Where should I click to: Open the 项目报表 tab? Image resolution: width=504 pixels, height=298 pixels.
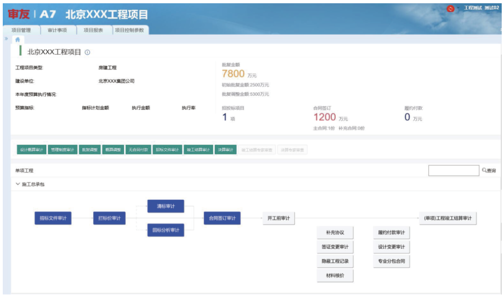click(93, 30)
